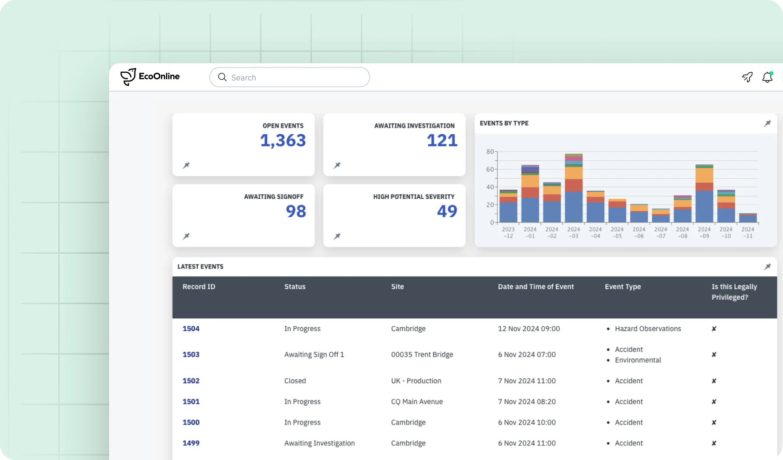The width and height of the screenshot is (783, 460).
Task: Click the search magnifier icon
Action: coord(222,77)
